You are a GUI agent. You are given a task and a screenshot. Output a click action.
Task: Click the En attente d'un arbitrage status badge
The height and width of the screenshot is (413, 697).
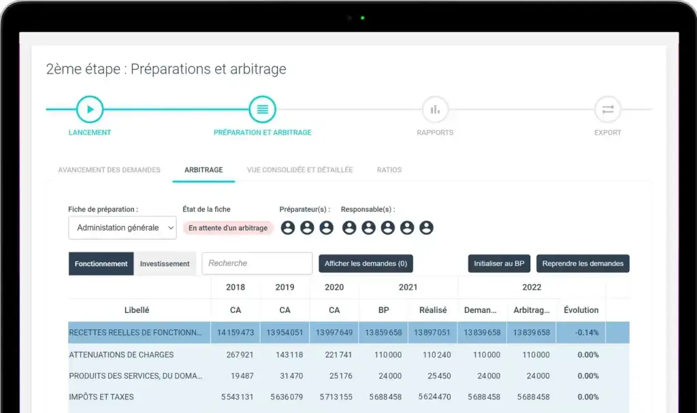228,228
